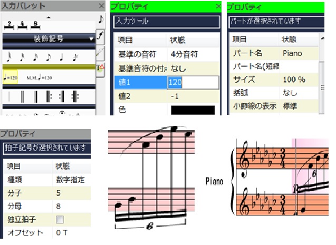Click the black 色 color swatch
The width and height of the screenshot is (336, 245).
(x=193, y=110)
